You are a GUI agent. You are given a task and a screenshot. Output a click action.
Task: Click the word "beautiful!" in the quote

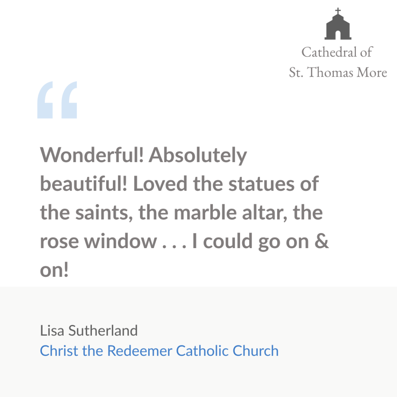click(x=84, y=183)
